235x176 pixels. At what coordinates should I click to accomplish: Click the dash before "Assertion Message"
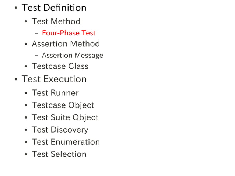point(37,56)
